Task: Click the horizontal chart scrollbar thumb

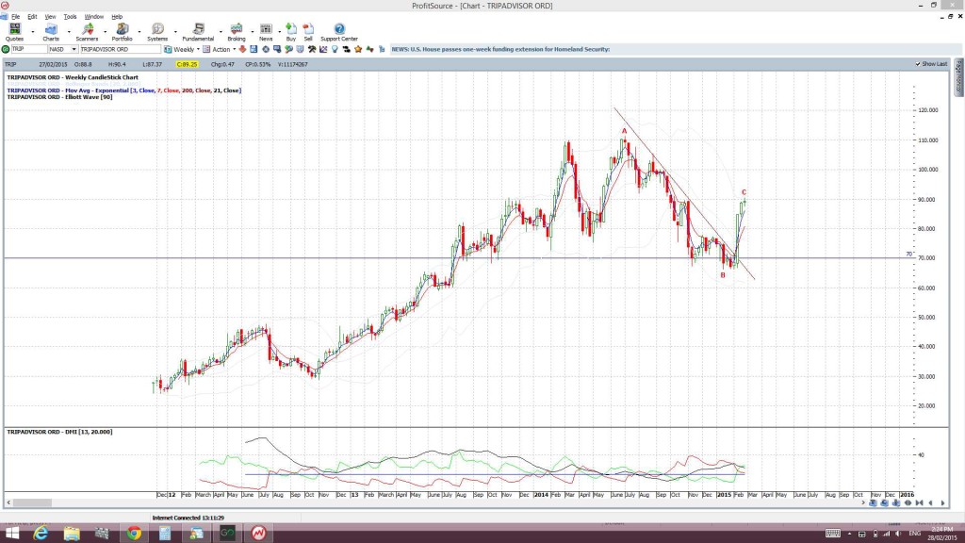Action: tap(32, 503)
